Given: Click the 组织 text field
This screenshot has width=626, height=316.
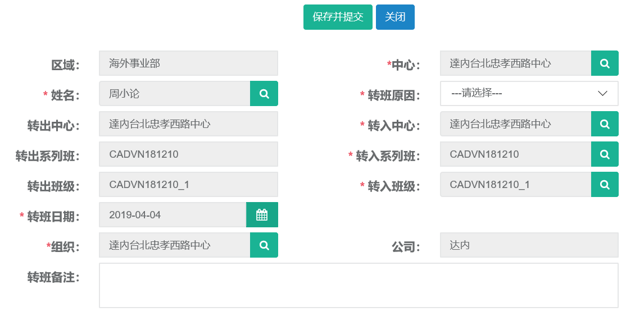Looking at the screenshot, I should pyautogui.click(x=174, y=245).
